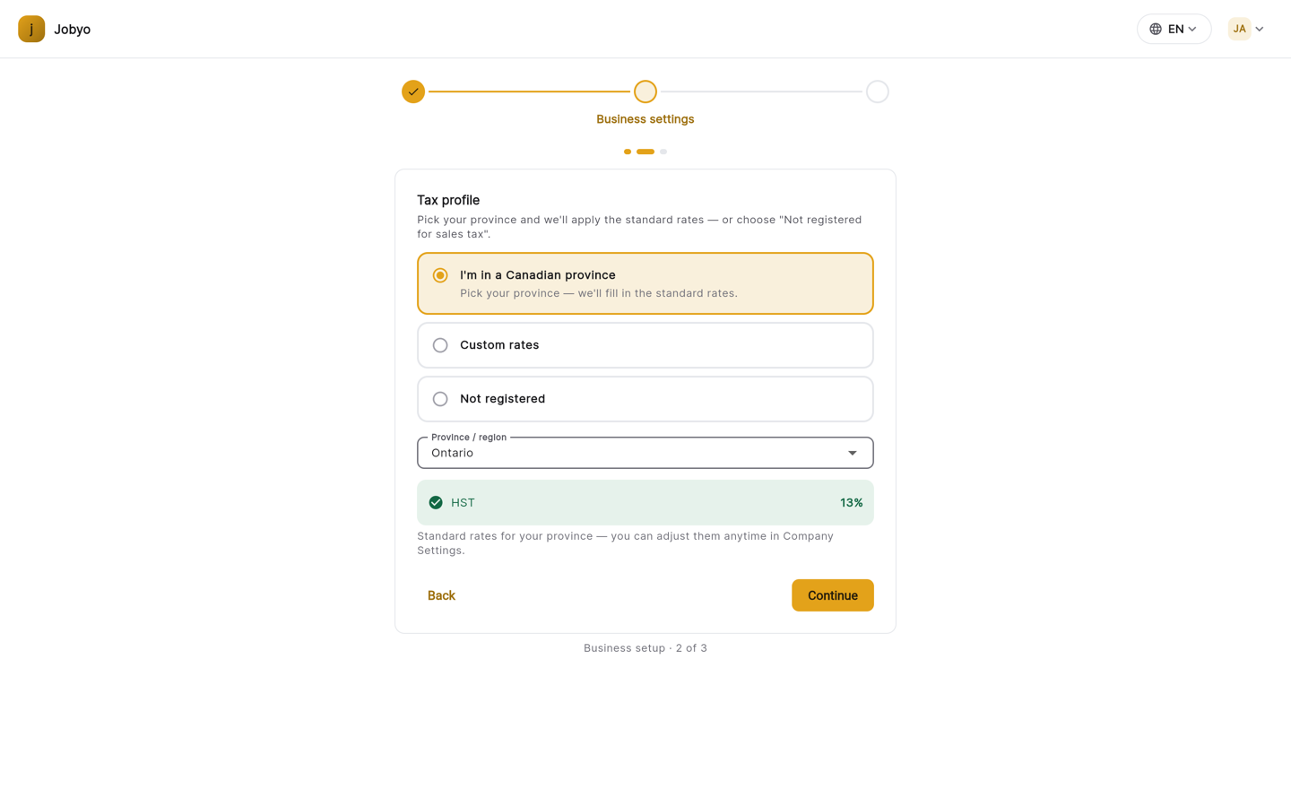
Task: Click the Jobyo brand name
Action: pos(72,29)
